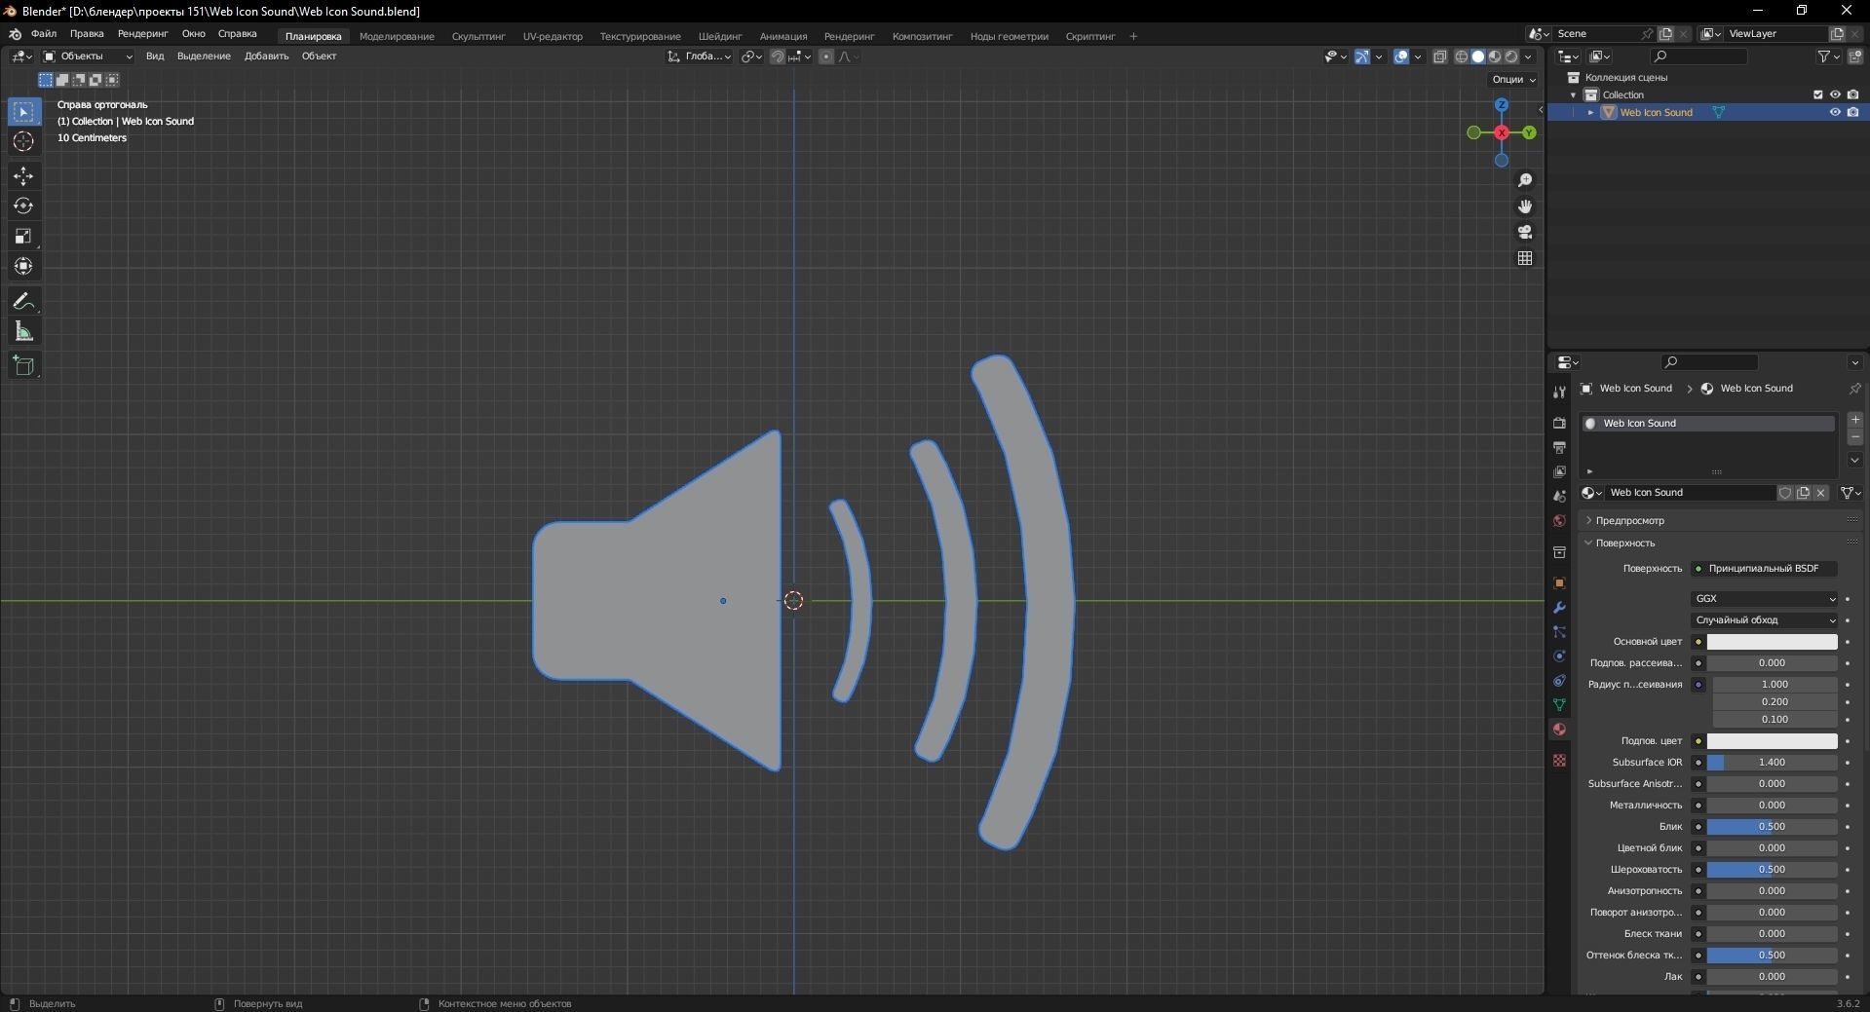Open the Options dropdown in viewport
Screen dimensions: 1870x1012
click(x=1513, y=80)
